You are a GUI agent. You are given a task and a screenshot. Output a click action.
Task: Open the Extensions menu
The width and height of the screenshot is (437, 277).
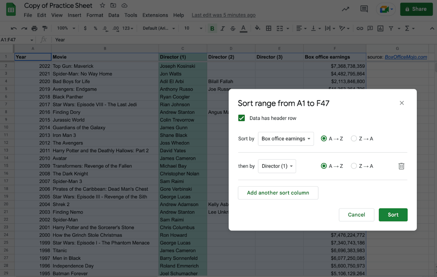coord(155,15)
